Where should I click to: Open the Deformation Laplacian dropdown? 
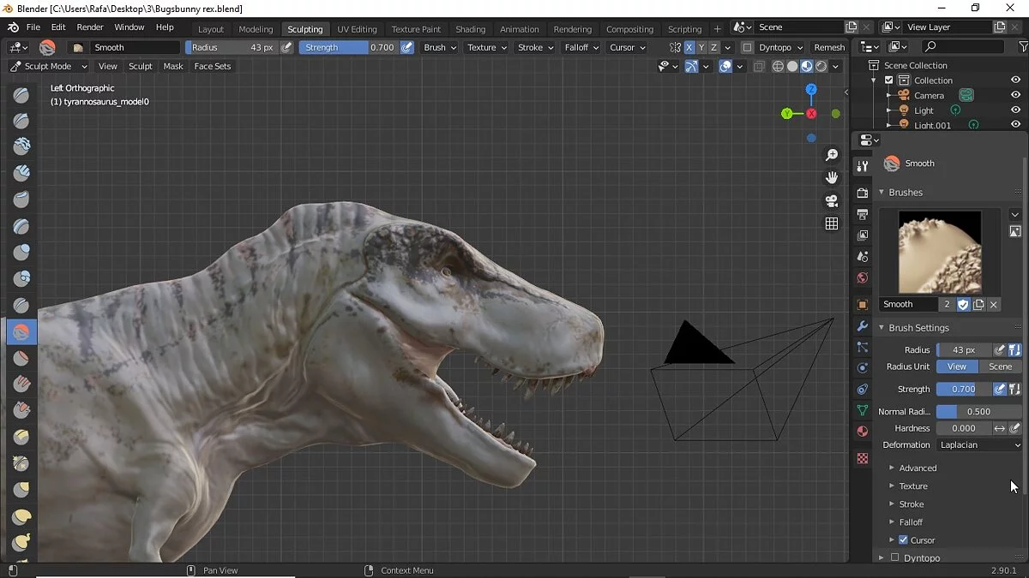click(979, 445)
